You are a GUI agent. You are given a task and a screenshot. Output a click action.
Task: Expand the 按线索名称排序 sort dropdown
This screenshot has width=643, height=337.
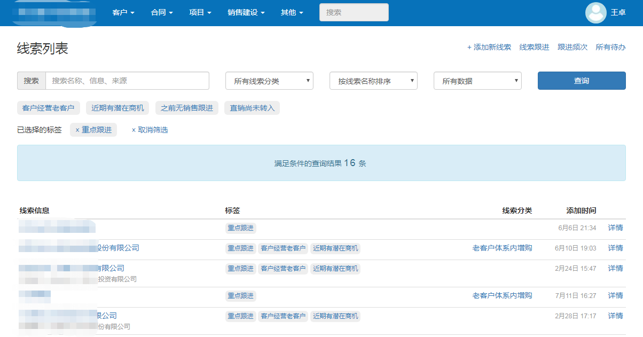tap(373, 81)
